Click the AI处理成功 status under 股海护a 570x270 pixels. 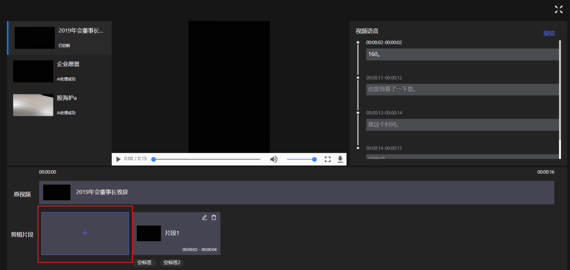click(66, 113)
